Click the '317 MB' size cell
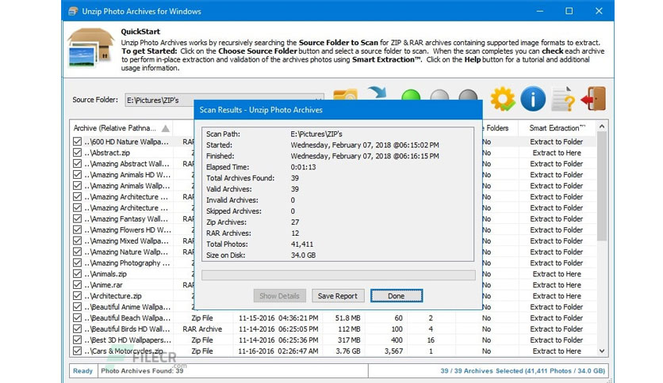Viewport: 663px width, 383px height. [x=349, y=339]
